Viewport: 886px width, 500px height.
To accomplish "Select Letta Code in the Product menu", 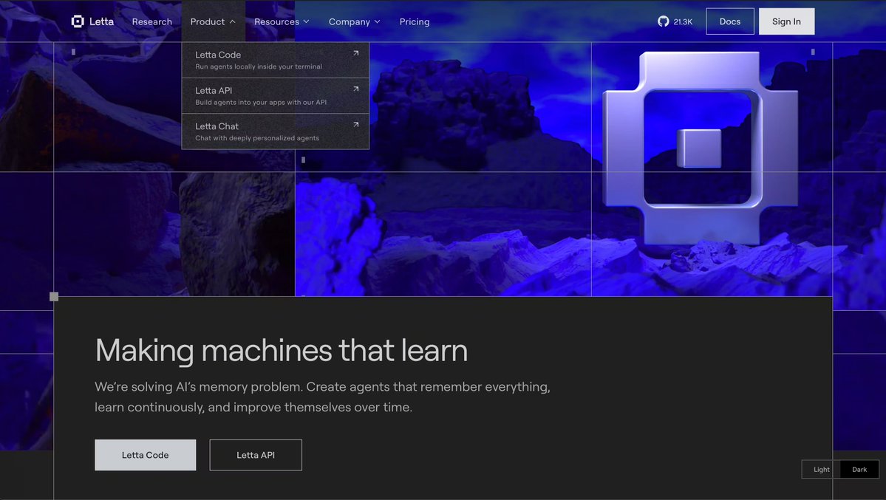I will click(275, 60).
